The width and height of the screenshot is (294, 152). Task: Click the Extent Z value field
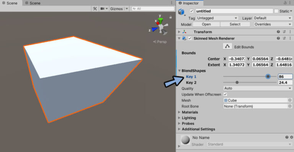[284, 65]
